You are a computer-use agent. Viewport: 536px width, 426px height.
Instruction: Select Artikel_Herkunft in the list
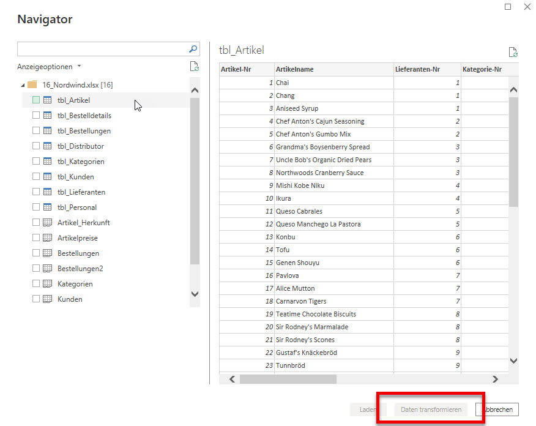83,223
